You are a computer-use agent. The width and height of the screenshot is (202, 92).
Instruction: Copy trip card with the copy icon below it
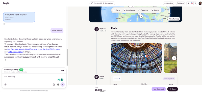[x=4, y=24]
